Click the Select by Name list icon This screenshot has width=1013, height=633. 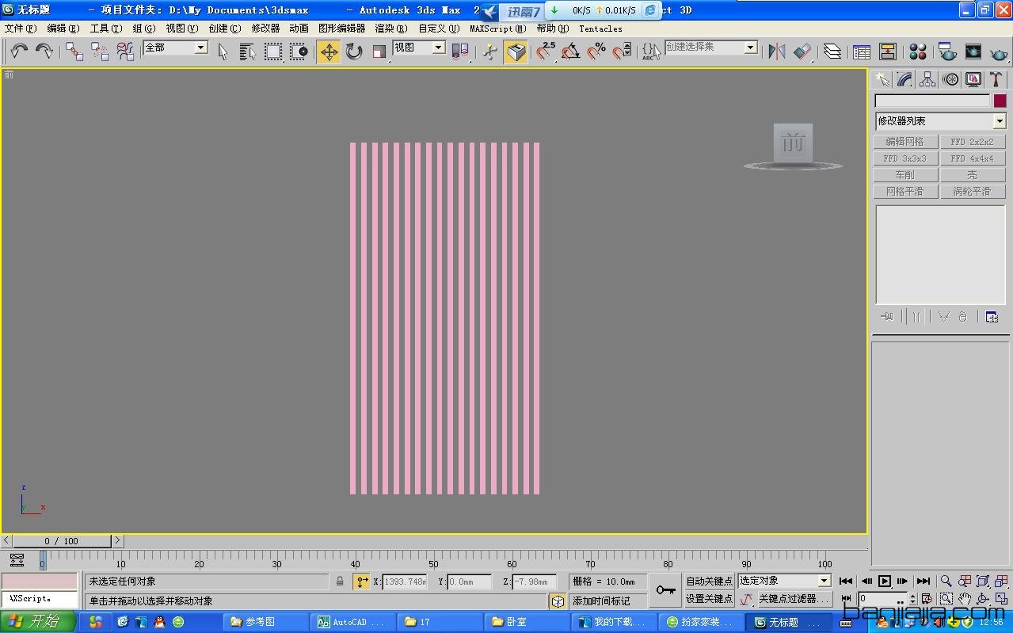click(248, 51)
